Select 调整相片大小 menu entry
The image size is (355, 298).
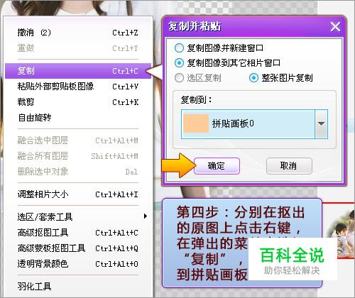[x=78, y=194]
